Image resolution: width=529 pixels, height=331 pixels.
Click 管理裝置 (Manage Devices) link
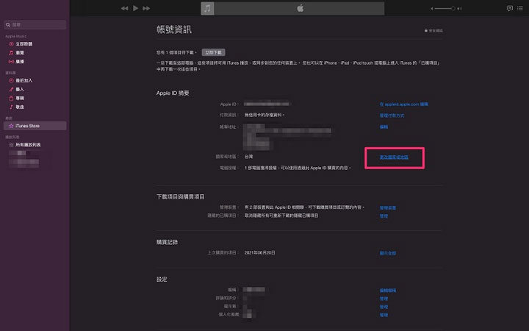388,207
